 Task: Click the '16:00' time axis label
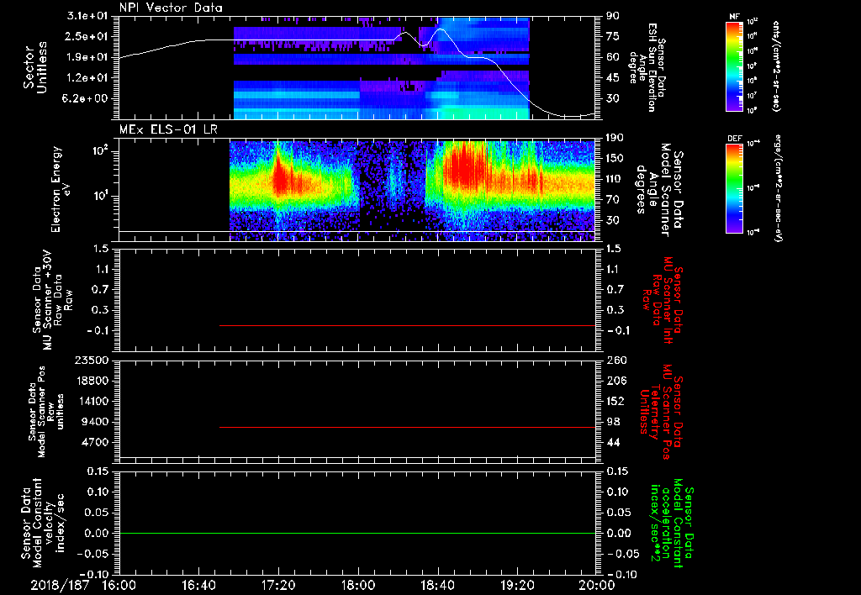[119, 585]
